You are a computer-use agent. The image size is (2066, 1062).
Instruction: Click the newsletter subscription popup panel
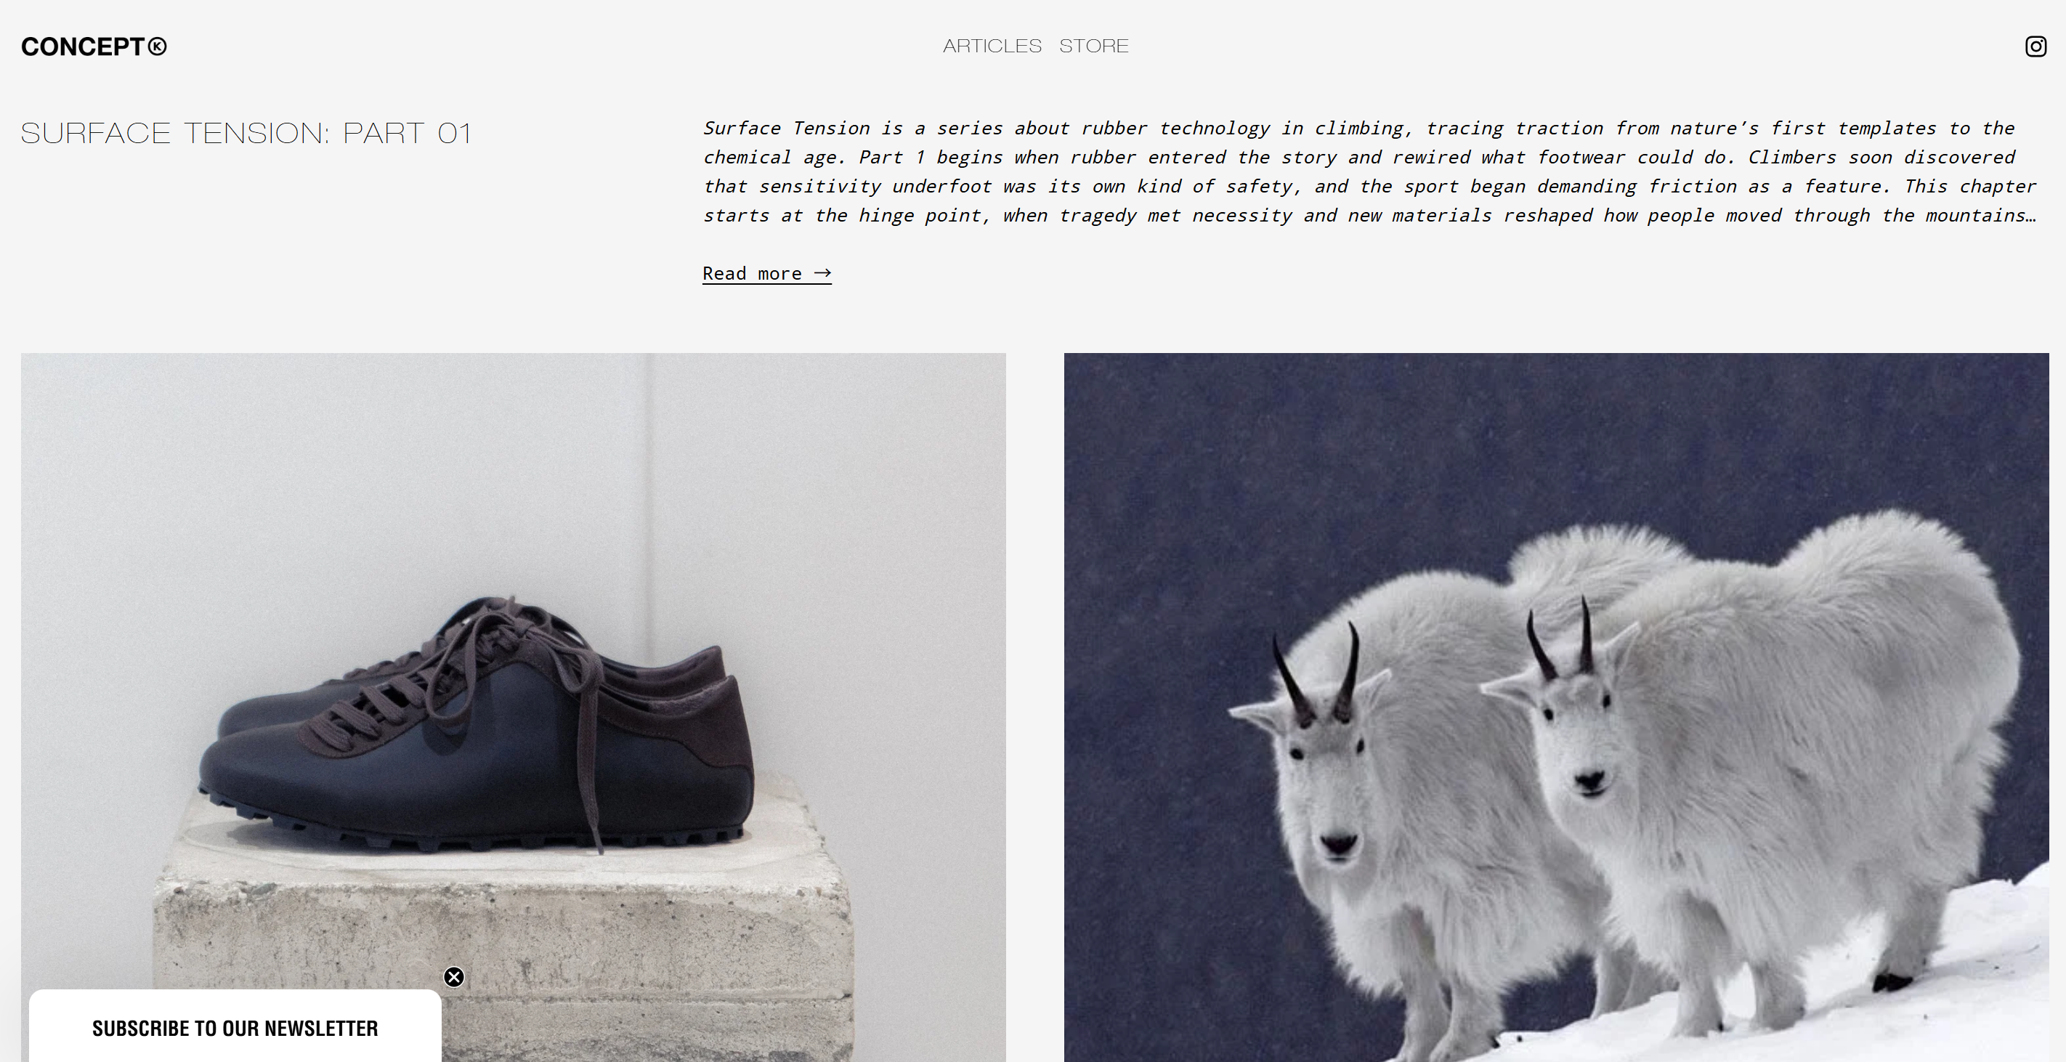pos(235,1026)
